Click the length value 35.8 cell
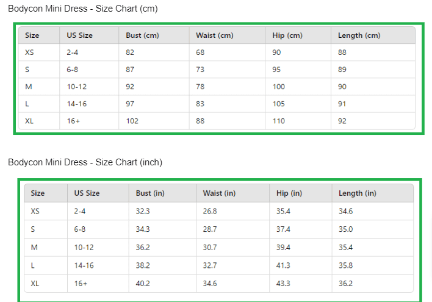This screenshot has width=432, height=302. (345, 265)
